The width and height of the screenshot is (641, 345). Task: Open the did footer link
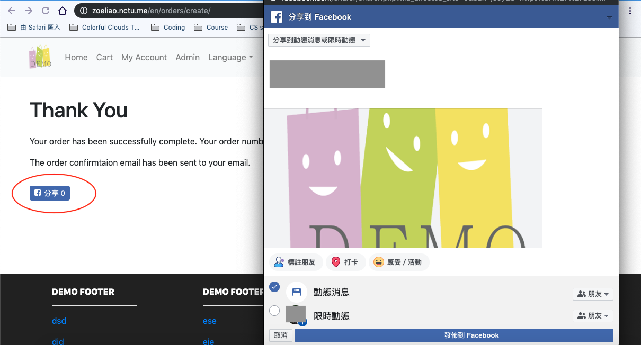click(58, 342)
